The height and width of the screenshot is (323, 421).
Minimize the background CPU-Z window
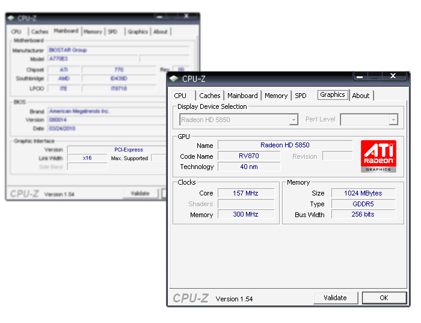[160, 17]
